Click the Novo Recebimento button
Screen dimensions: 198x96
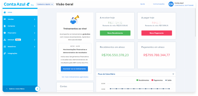(115, 33)
